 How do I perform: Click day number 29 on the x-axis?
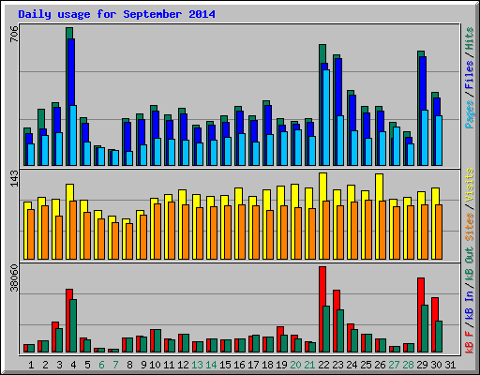click(x=422, y=365)
